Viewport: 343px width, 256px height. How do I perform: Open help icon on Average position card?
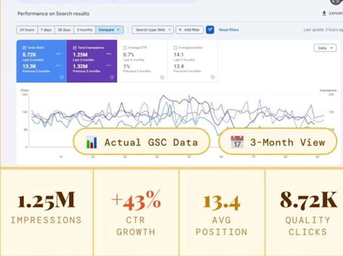pos(212,77)
